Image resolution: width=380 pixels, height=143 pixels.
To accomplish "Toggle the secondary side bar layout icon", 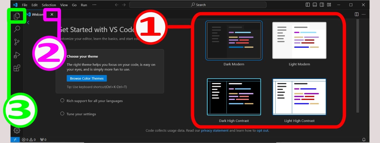I will tap(322, 5).
